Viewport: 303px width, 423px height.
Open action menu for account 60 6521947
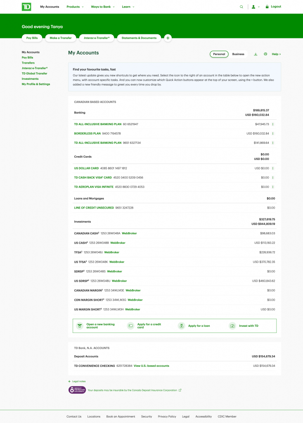click(273, 124)
